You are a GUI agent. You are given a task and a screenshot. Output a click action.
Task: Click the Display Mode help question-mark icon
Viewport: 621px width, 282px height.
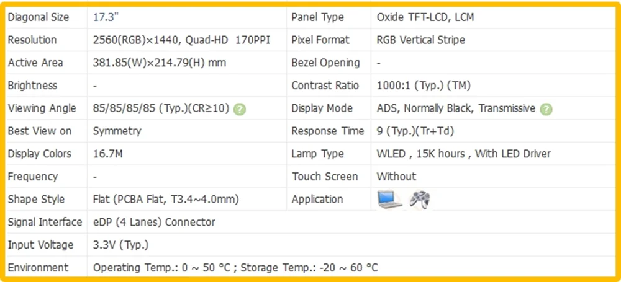tap(546, 108)
